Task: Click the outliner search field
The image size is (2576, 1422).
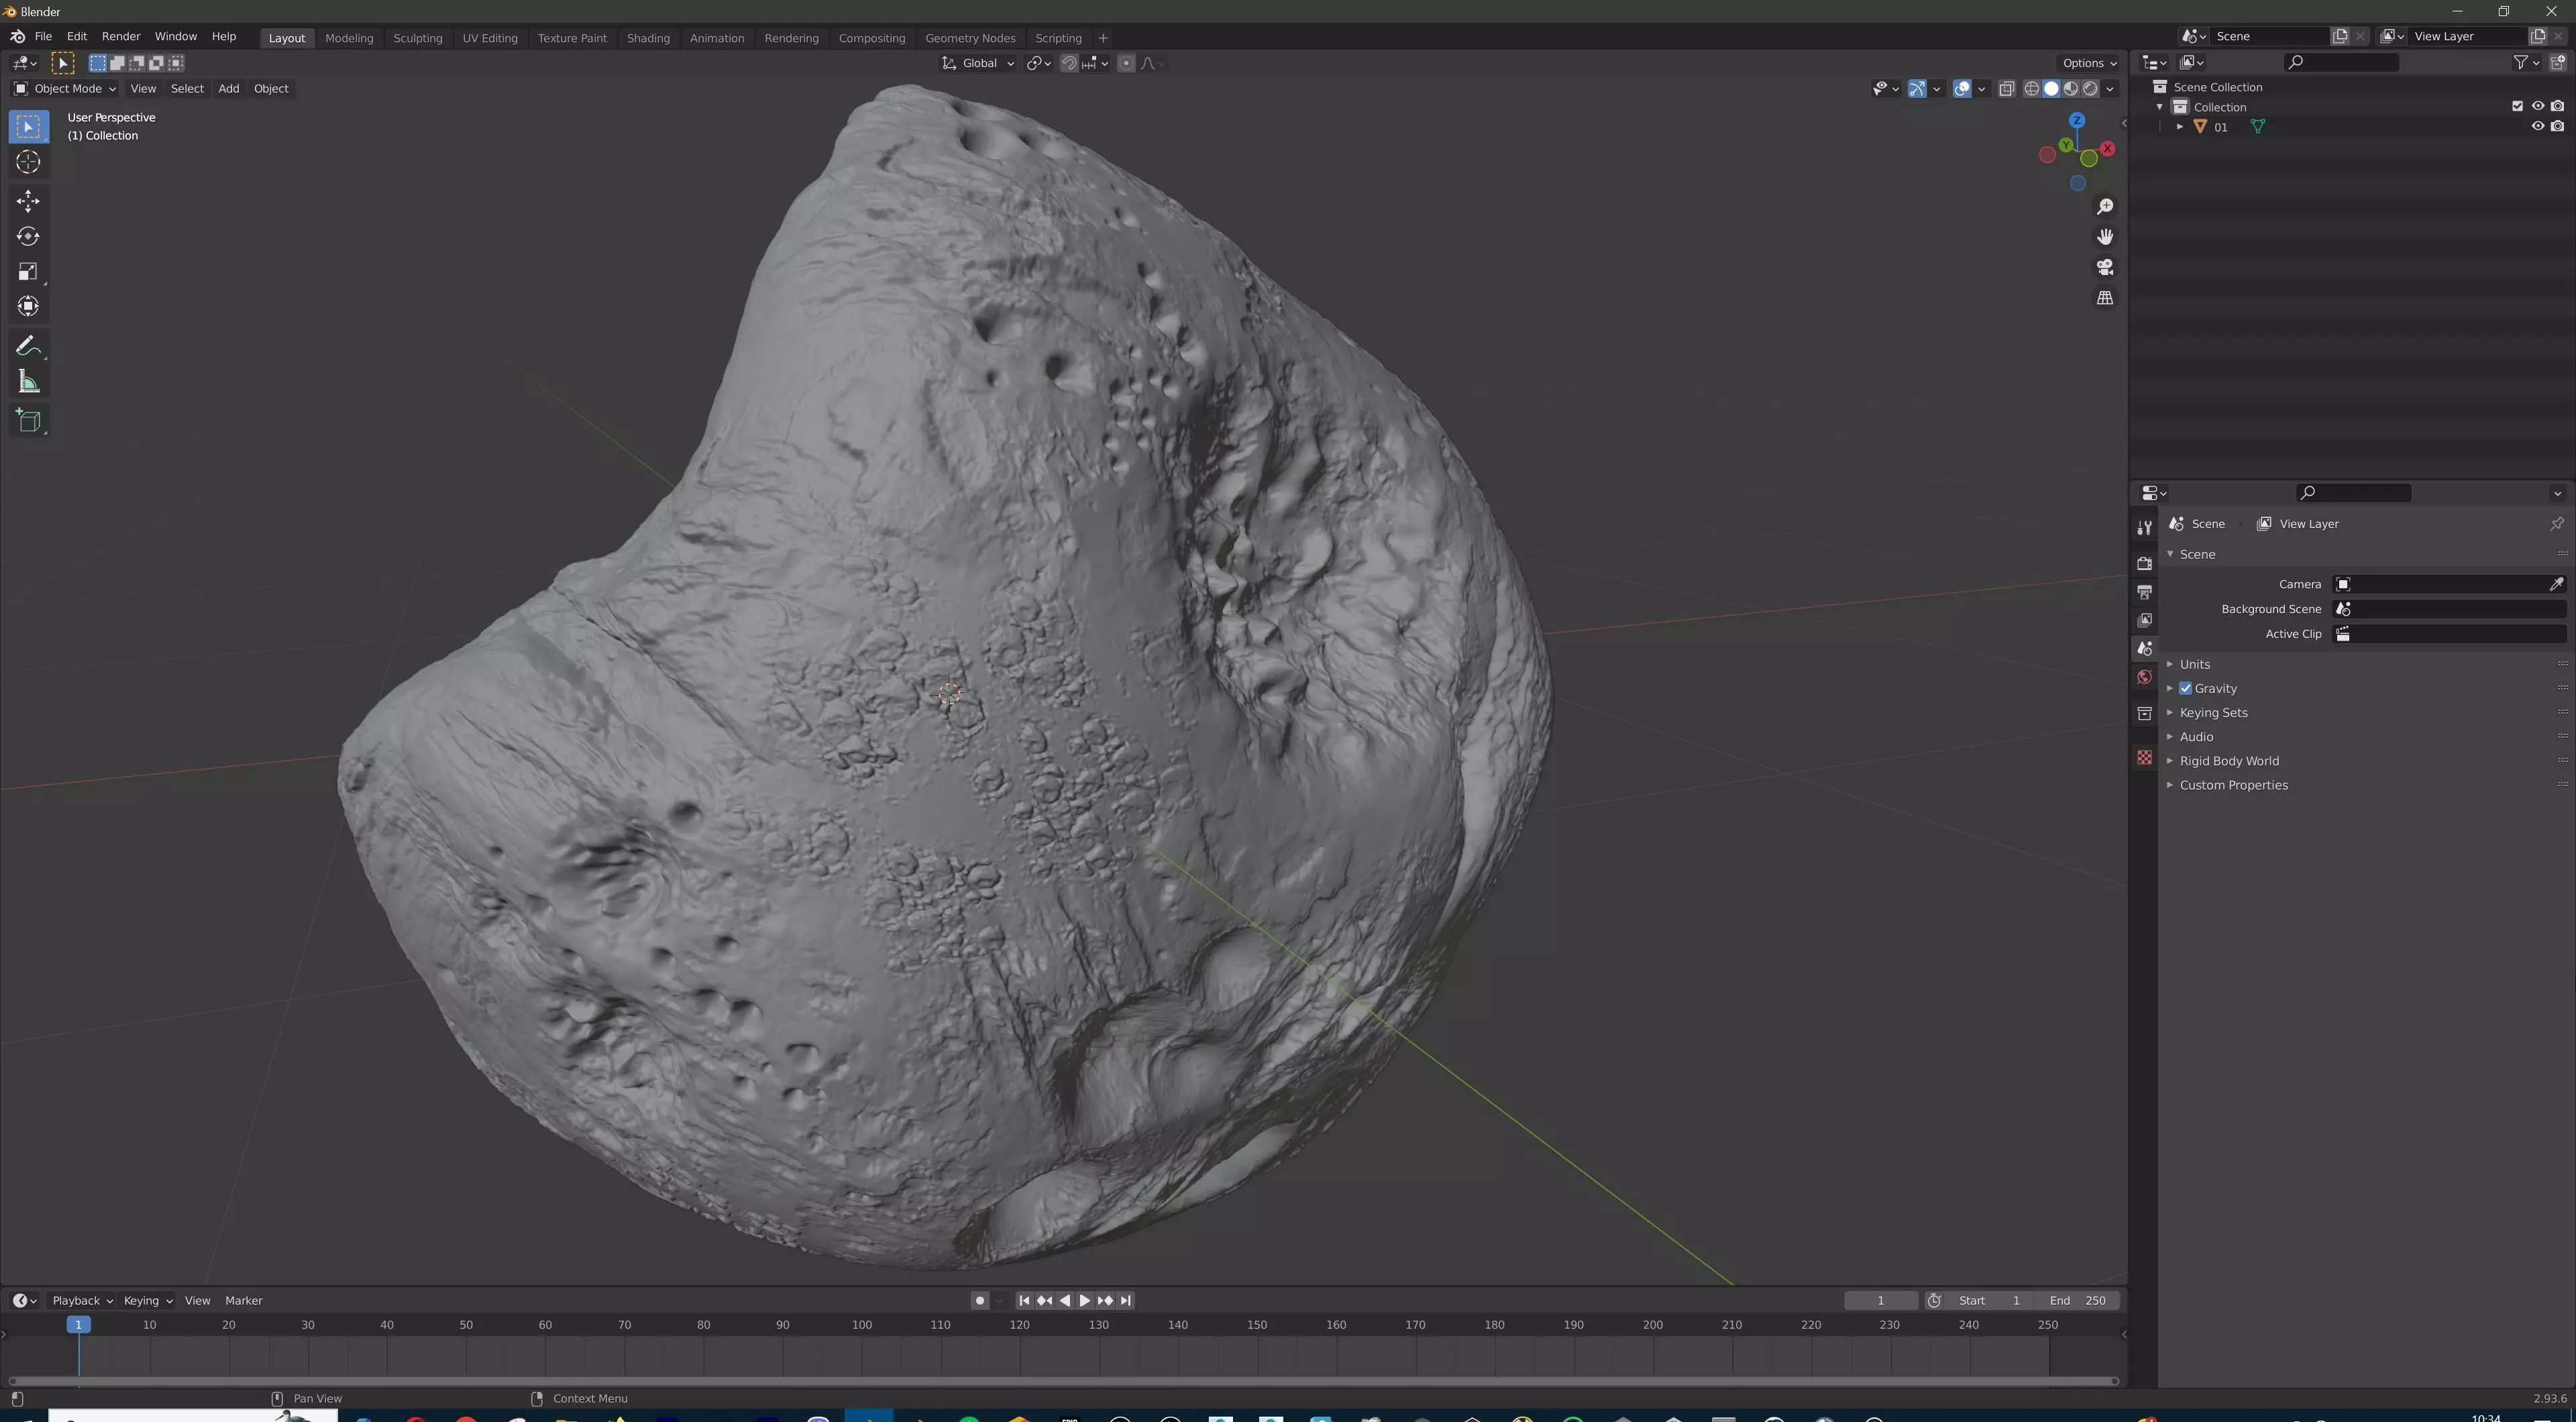Action: (x=2342, y=62)
